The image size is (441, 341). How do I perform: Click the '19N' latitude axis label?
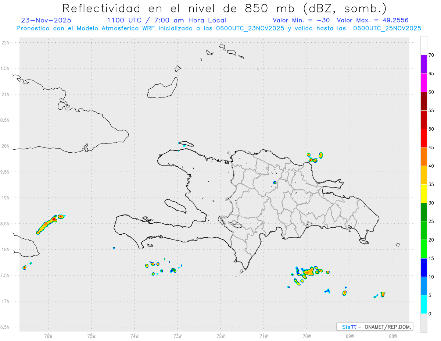pos(6,198)
